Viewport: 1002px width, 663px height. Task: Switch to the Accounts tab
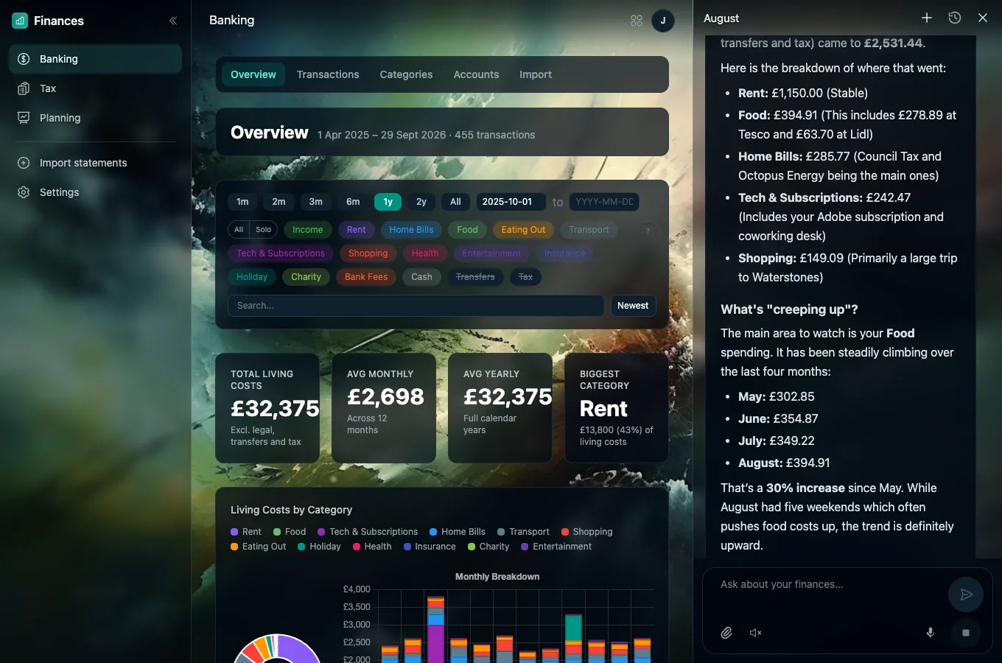click(x=476, y=74)
